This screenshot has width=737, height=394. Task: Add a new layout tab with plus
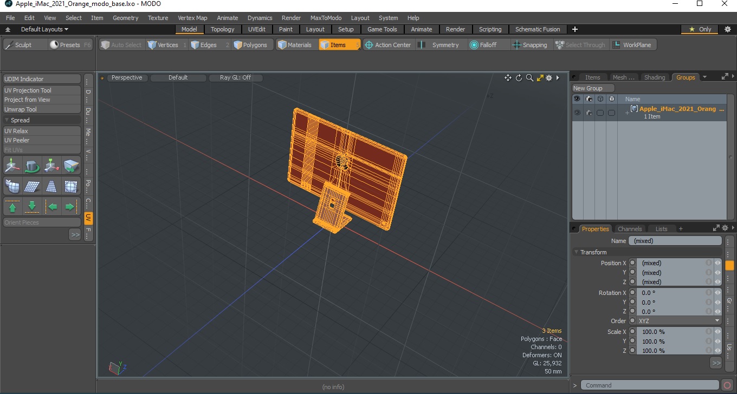[575, 29]
